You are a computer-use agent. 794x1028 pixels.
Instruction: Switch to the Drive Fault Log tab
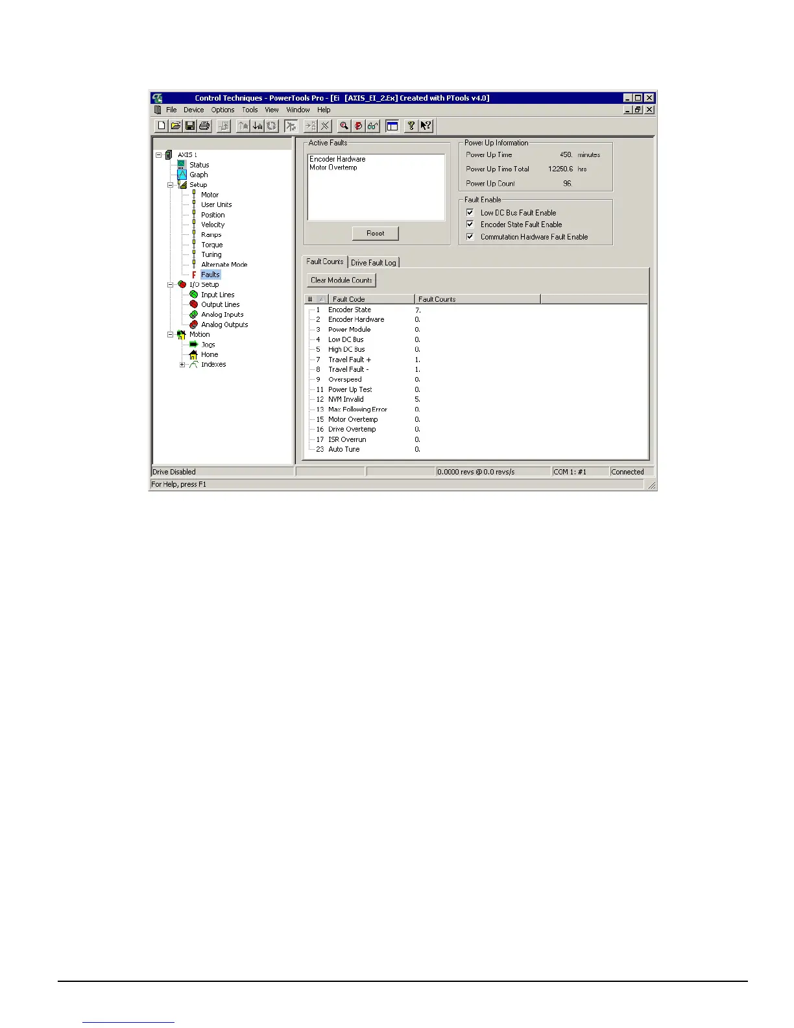[x=374, y=263]
